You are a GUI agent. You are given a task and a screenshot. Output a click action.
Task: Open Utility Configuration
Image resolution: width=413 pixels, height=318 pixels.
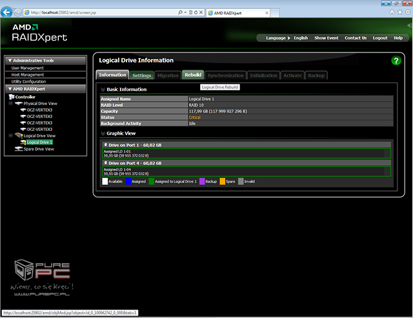(x=28, y=82)
